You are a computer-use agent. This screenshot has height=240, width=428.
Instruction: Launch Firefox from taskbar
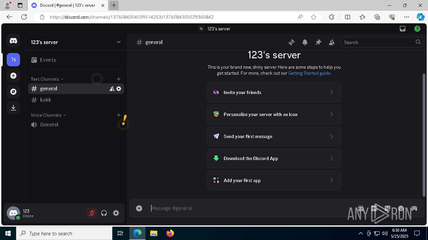point(170,233)
